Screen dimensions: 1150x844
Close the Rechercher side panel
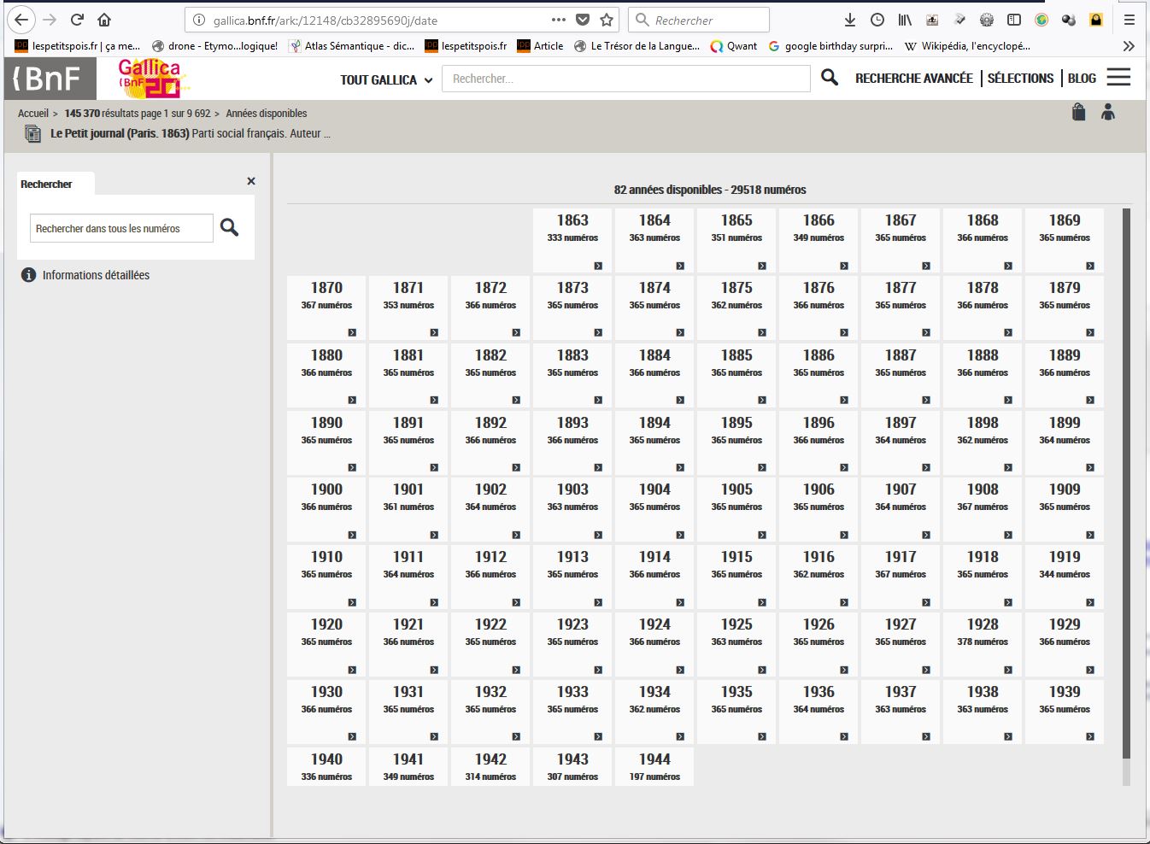coord(251,181)
